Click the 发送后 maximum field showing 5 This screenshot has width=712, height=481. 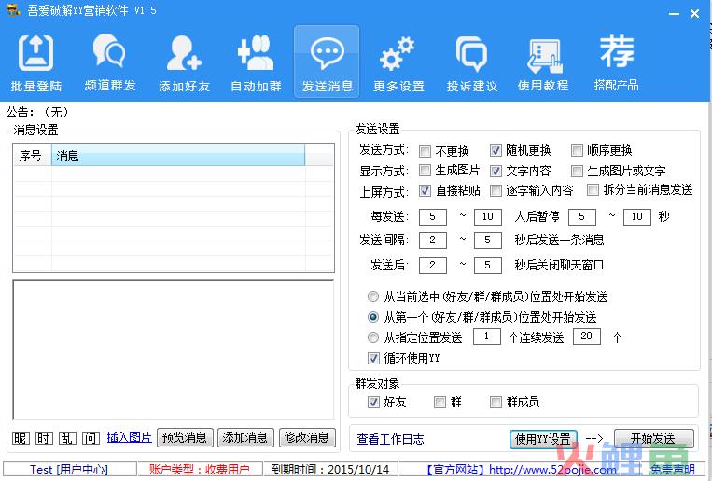(x=488, y=266)
